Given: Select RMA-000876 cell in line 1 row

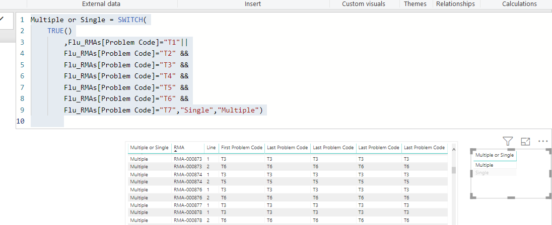Looking at the screenshot, I should point(188,189).
